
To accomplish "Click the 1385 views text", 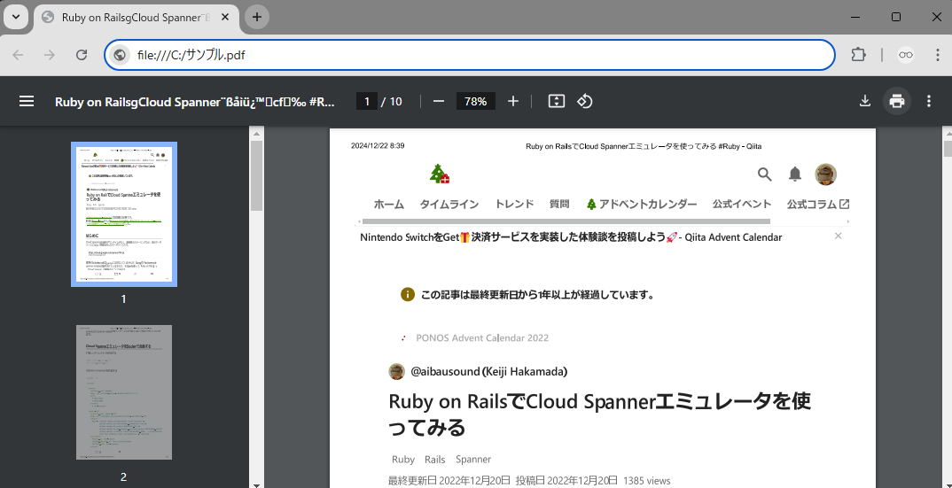I will click(x=646, y=481).
